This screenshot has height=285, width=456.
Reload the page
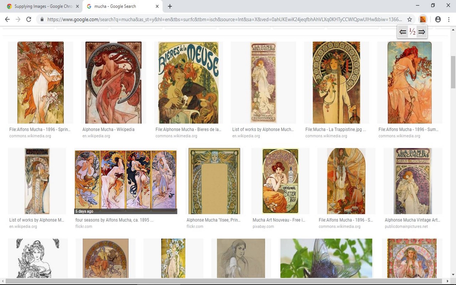pos(29,19)
